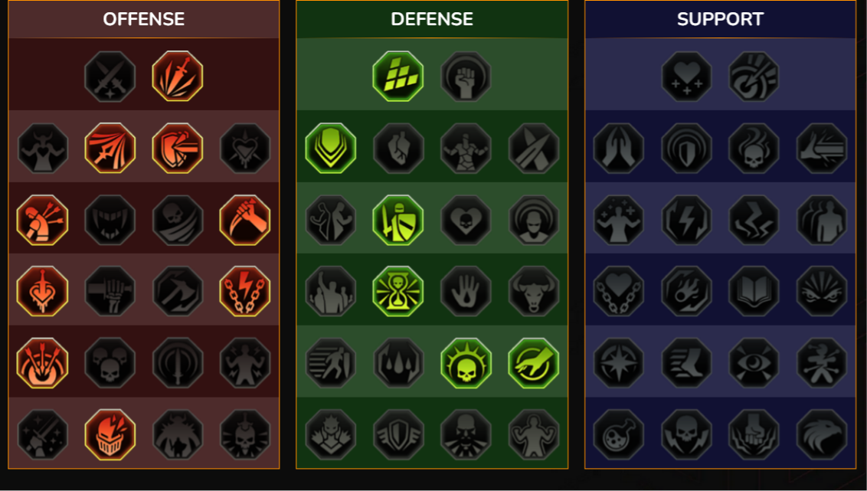The image size is (867, 491).
Task: Select the raised fist mastery in Defense
Action: 466,77
